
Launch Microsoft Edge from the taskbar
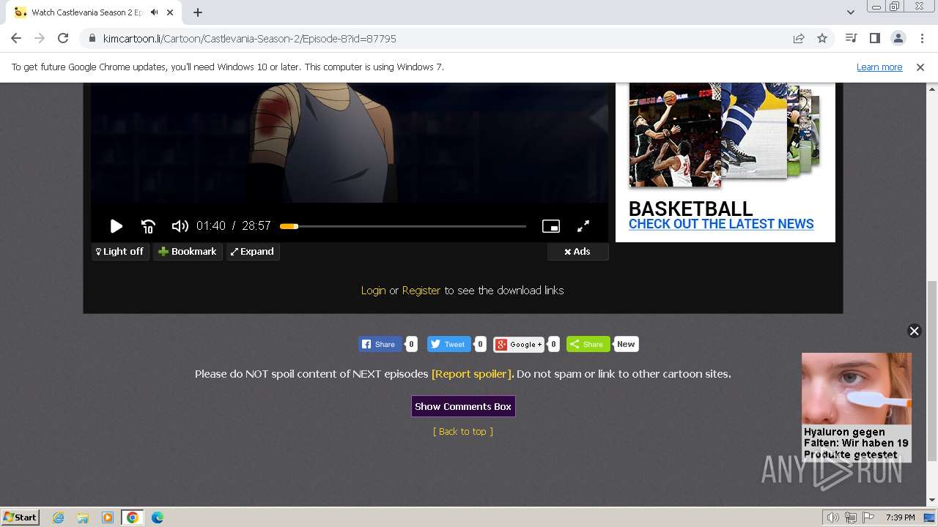(158, 517)
